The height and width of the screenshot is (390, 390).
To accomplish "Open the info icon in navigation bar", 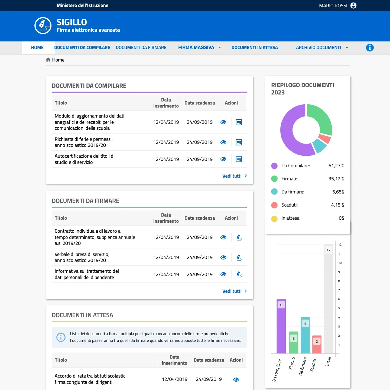I will [x=370, y=48].
